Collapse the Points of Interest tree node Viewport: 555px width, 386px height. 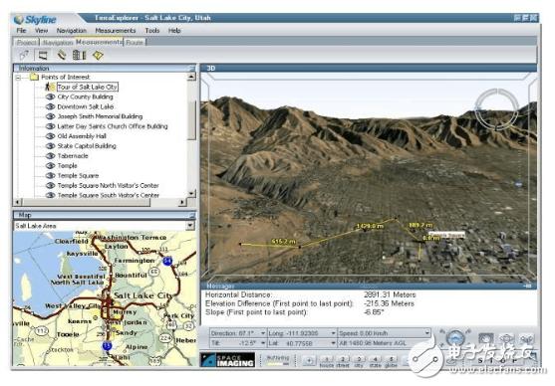pos(18,77)
